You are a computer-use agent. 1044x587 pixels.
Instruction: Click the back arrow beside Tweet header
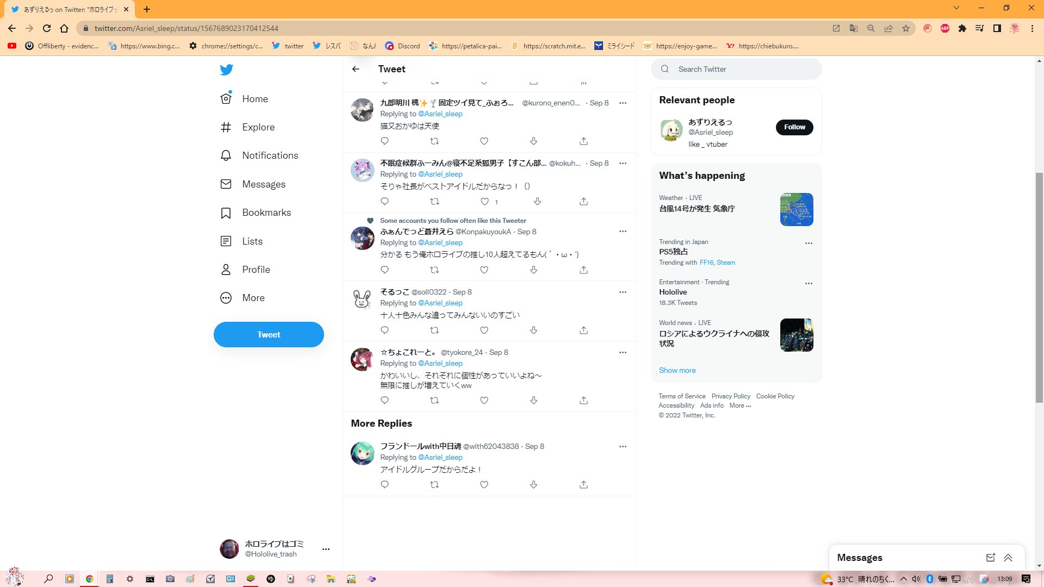[x=356, y=69]
